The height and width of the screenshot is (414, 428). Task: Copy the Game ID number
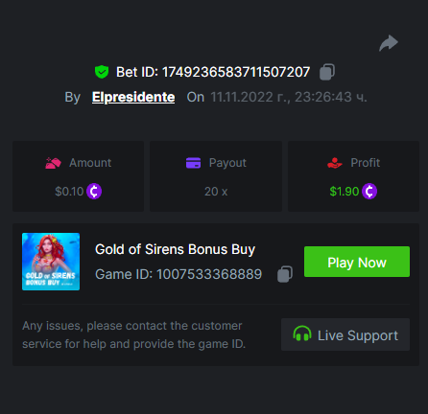[285, 274]
